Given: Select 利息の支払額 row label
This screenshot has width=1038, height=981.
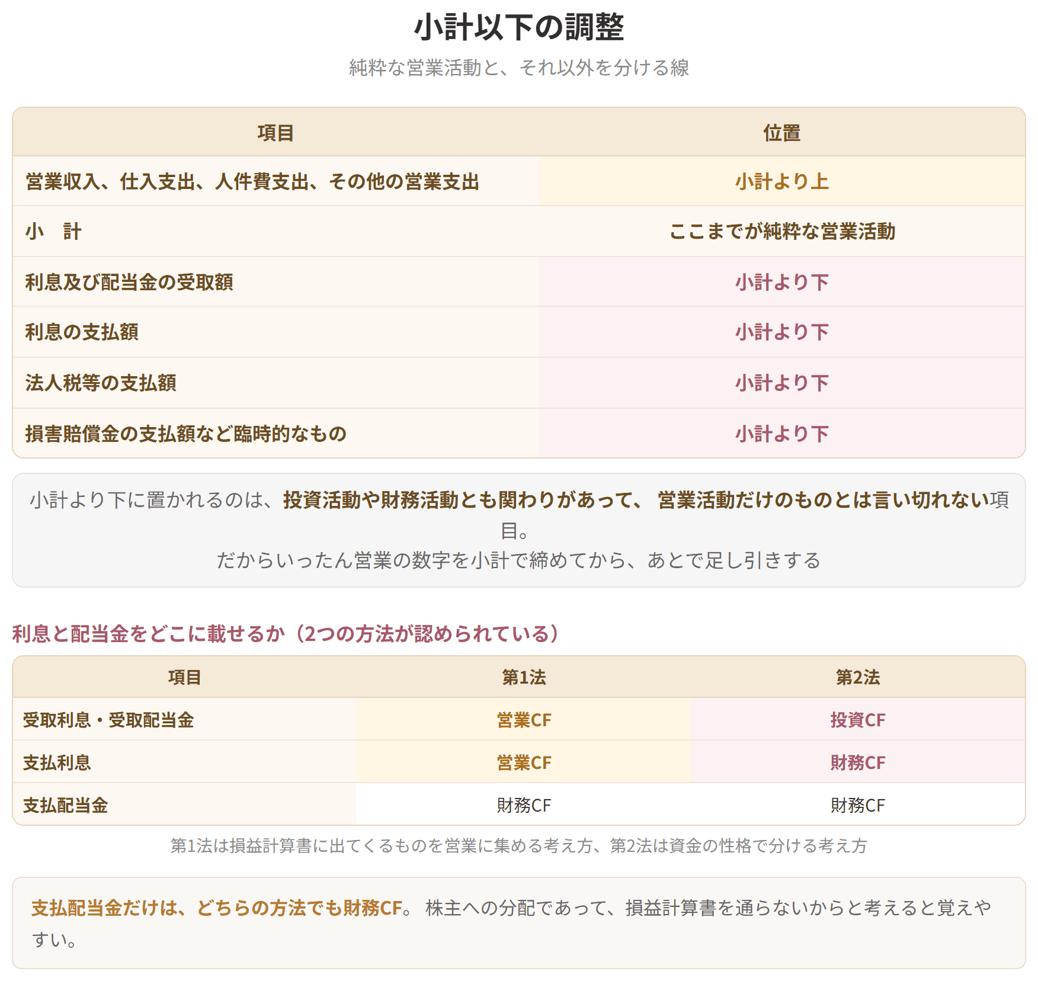Looking at the screenshot, I should (x=82, y=332).
